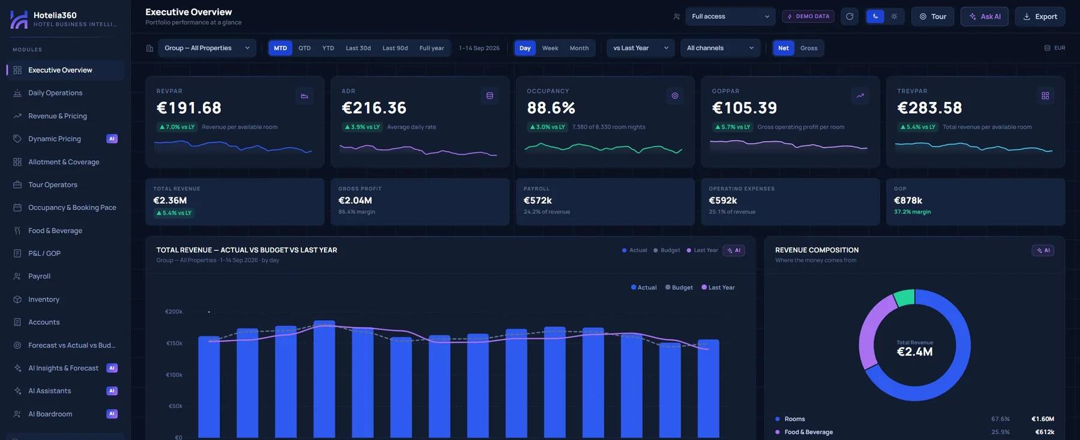Click the Payroll people icon
The image size is (1080, 440).
(17, 276)
